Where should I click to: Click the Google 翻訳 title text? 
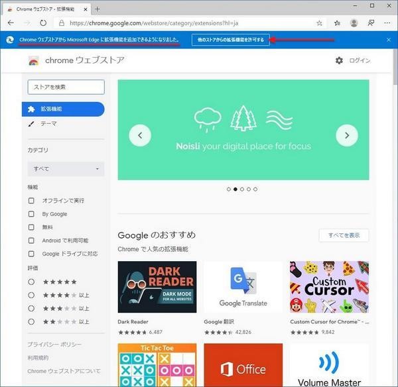coord(219,322)
